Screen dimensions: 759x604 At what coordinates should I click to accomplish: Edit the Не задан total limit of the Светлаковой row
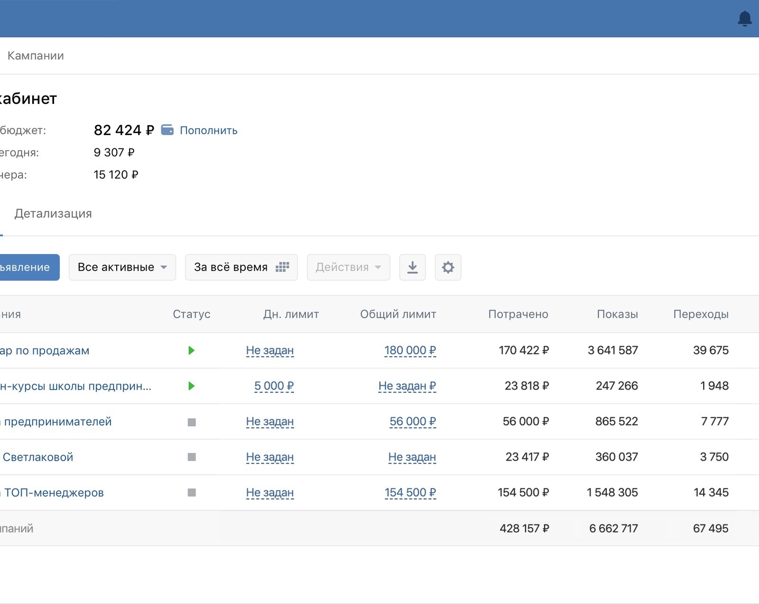pos(412,457)
